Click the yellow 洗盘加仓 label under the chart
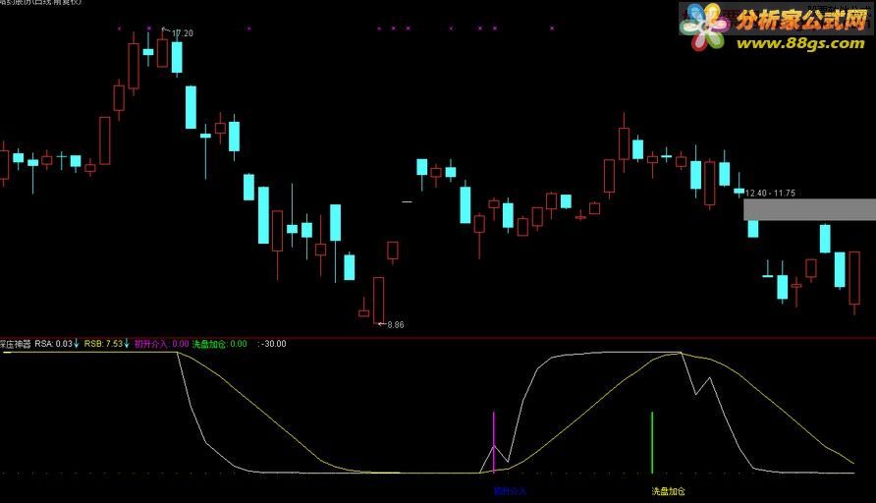 click(x=668, y=491)
